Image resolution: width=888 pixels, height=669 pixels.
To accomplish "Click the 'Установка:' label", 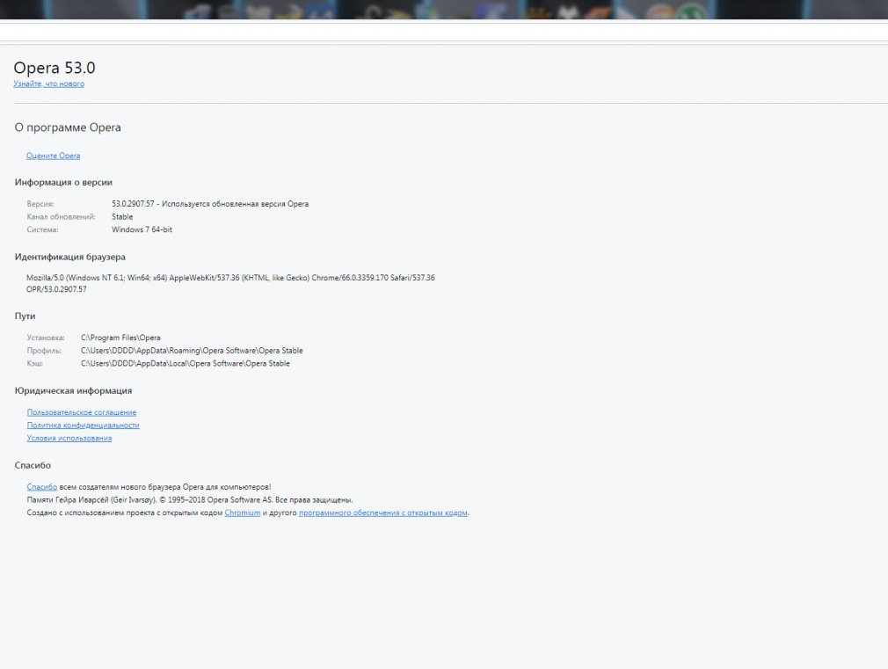I will (x=46, y=338).
